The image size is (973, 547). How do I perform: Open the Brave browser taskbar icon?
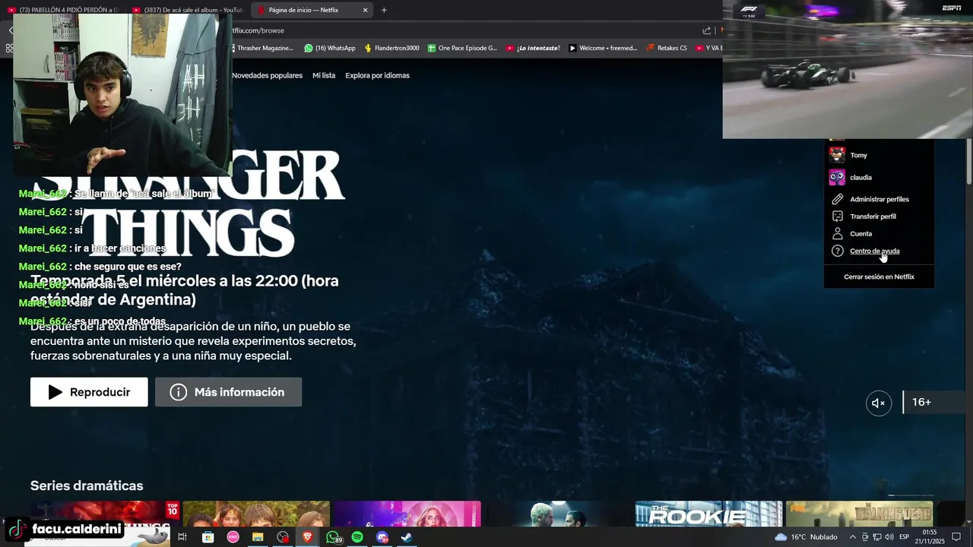[x=308, y=537]
